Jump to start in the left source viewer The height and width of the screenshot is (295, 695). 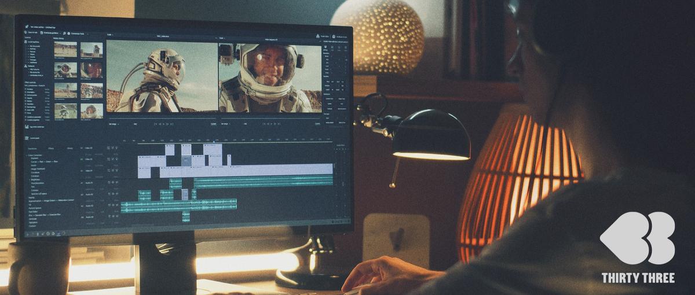155,124
